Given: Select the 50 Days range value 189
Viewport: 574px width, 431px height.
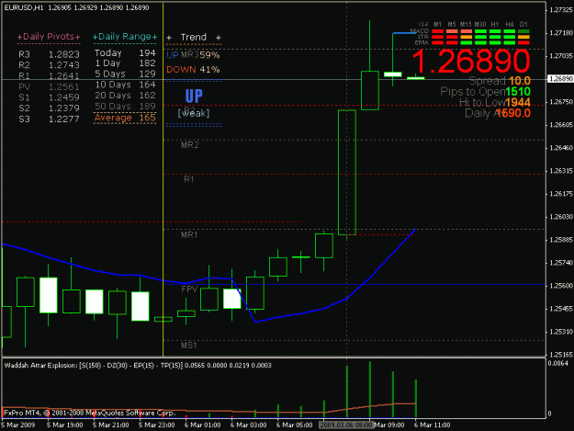Looking at the screenshot, I should (x=147, y=107).
